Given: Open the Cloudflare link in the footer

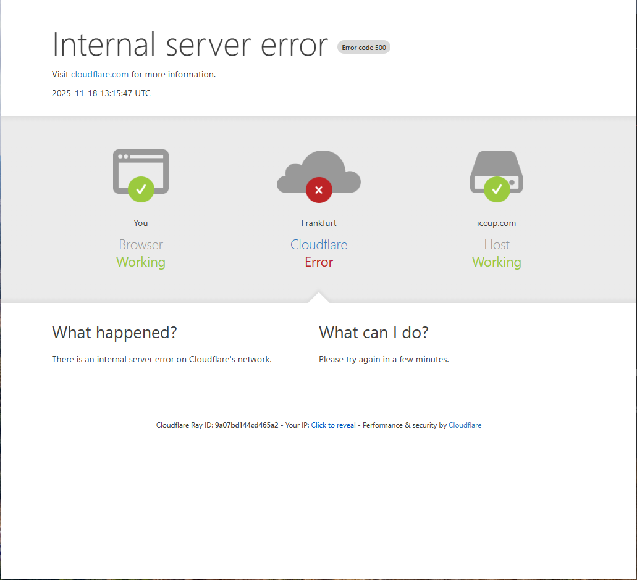Looking at the screenshot, I should pyautogui.click(x=465, y=425).
